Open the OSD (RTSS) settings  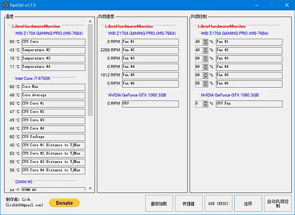click(218, 203)
